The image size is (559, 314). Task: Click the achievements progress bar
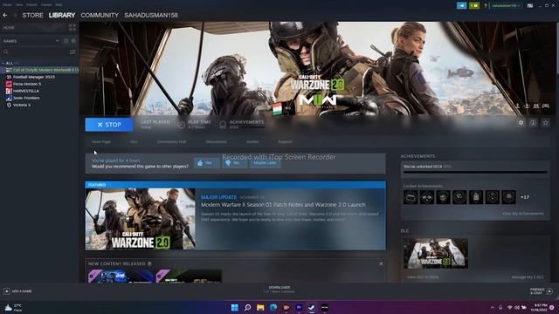475,173
